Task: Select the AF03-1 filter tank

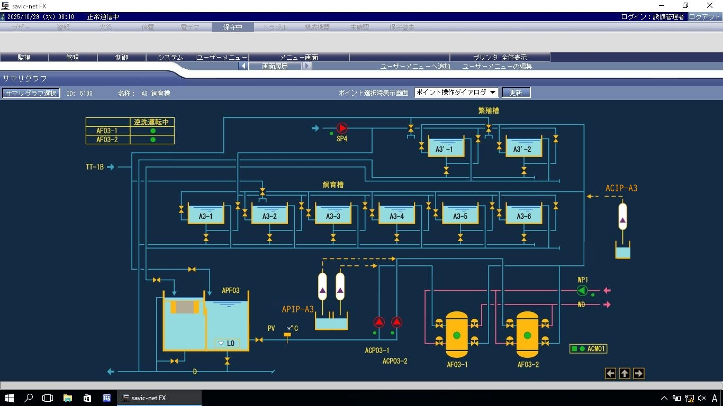Action: pyautogui.click(x=457, y=335)
